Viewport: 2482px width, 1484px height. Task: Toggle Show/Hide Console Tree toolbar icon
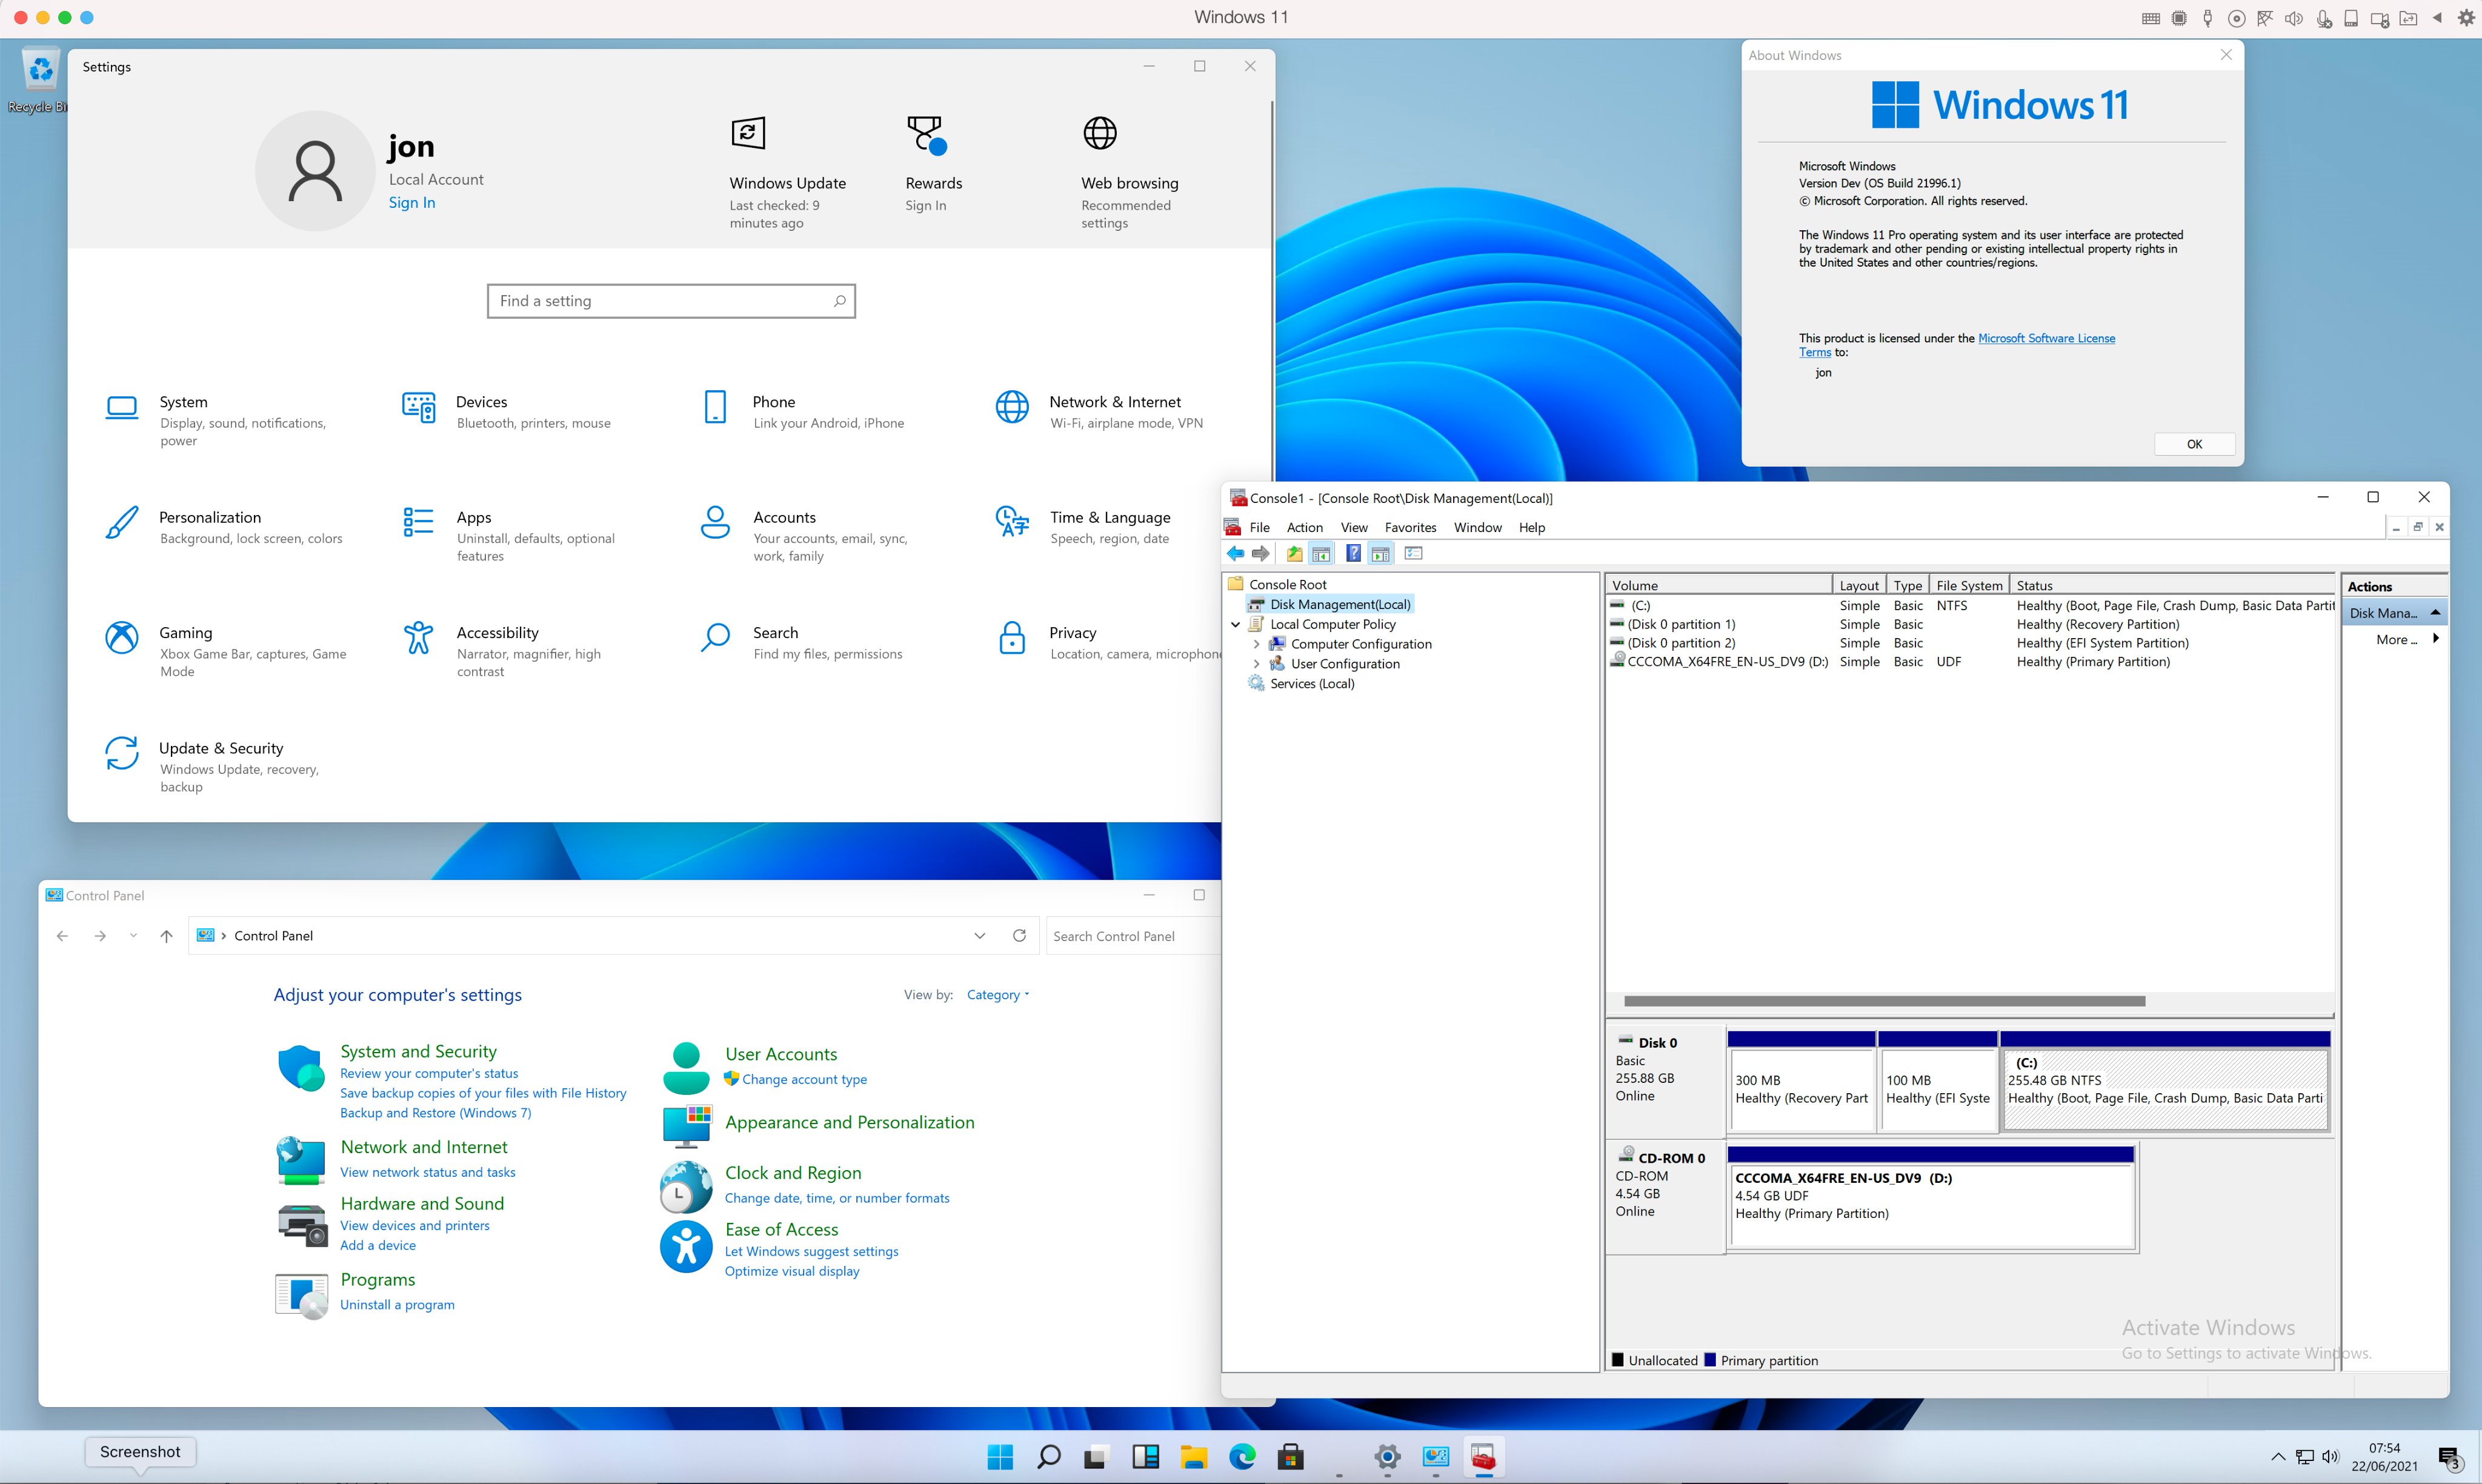pos(1321,553)
